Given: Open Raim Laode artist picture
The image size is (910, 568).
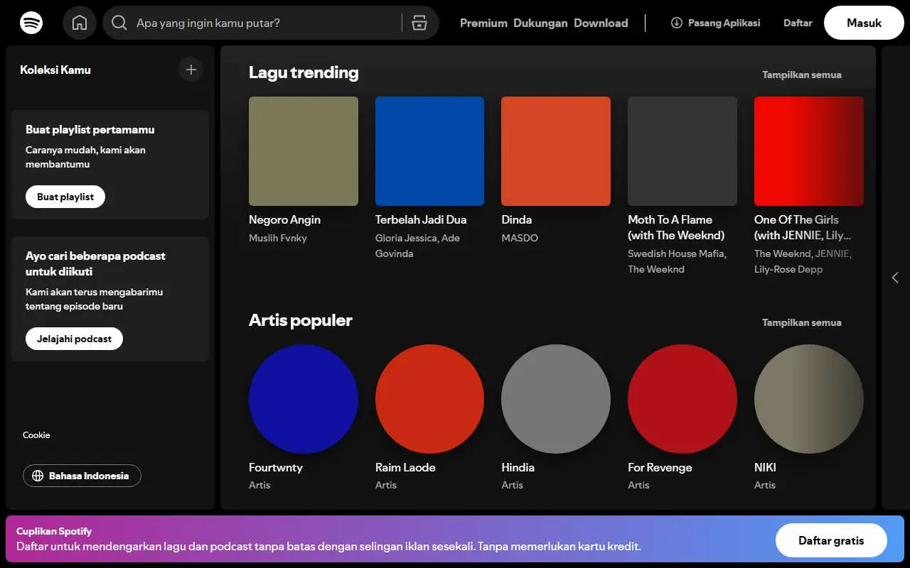Looking at the screenshot, I should pyautogui.click(x=429, y=399).
